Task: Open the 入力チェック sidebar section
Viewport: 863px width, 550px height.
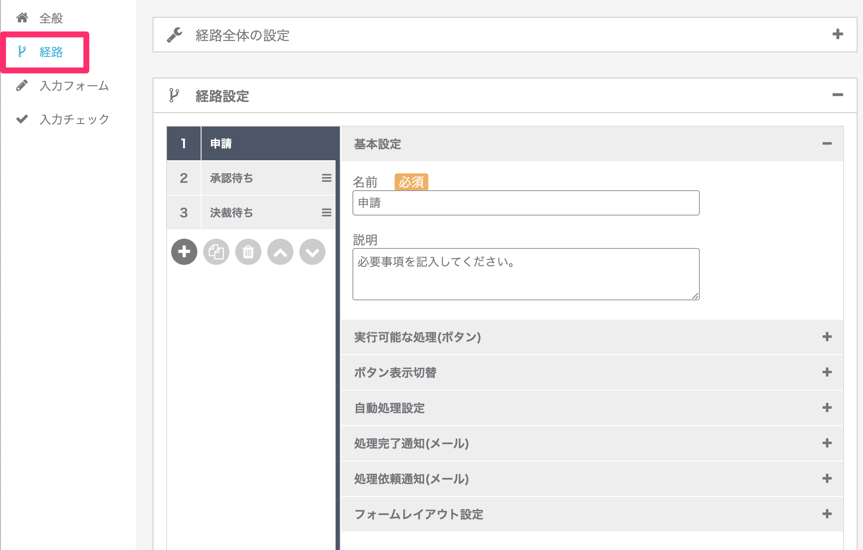Action: [74, 119]
